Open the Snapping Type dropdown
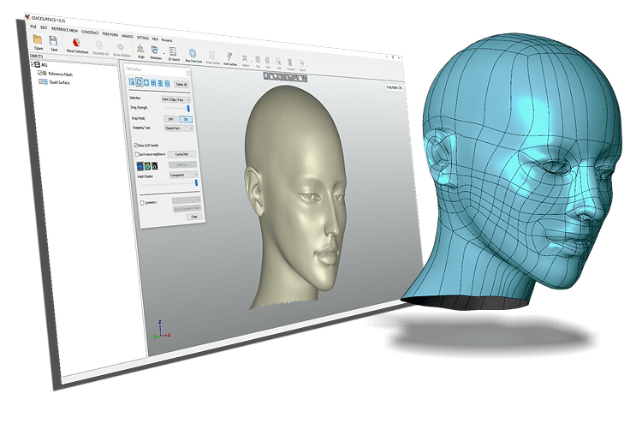The image size is (642, 435). (179, 128)
